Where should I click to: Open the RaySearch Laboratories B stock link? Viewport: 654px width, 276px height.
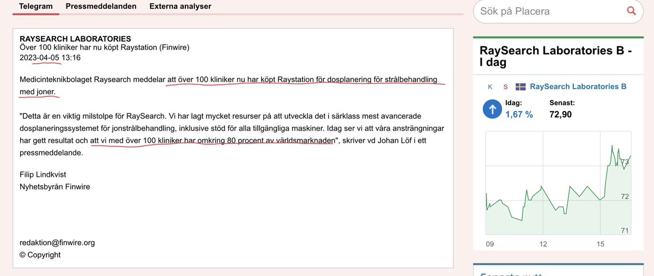[x=578, y=87]
